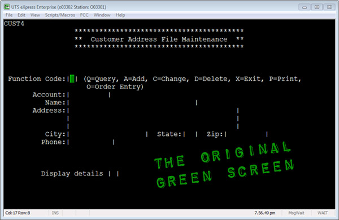Click the UTS eXpress app icon in title bar
The image size is (339, 220).
[x=7, y=7]
